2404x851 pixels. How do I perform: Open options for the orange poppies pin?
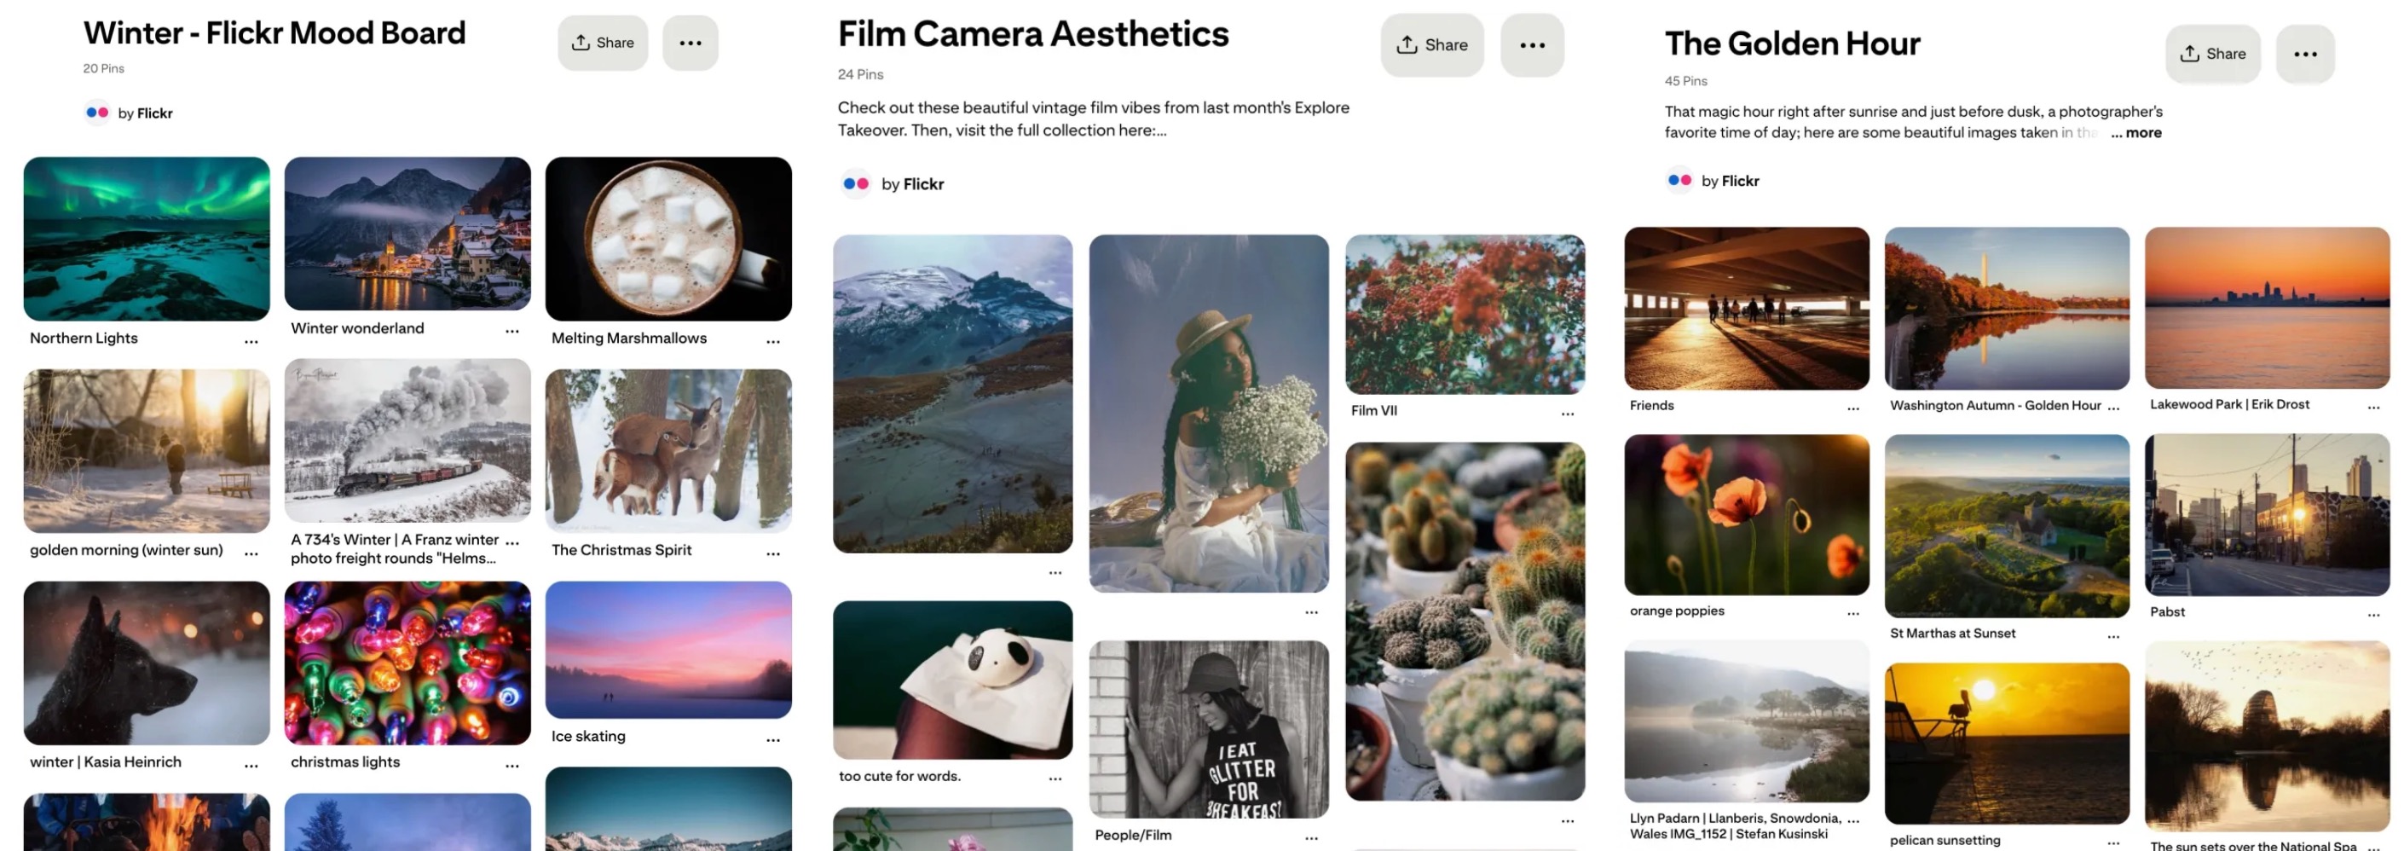[1852, 614]
